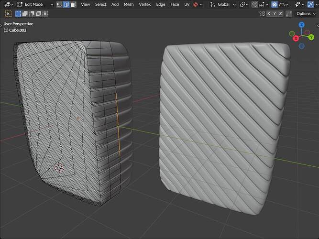Click the (1) Cube.003 object label
The height and width of the screenshot is (239, 319).
[x=15, y=30]
